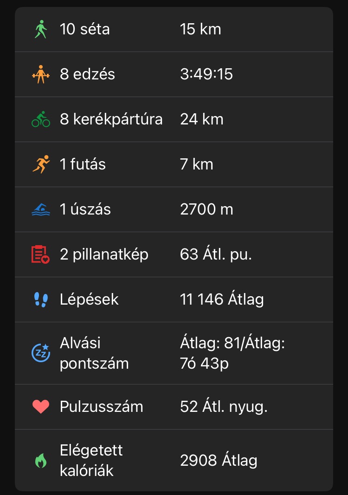Open Elégetett kalóriák 2908 Átlag value
The image size is (348, 495).
tap(219, 461)
